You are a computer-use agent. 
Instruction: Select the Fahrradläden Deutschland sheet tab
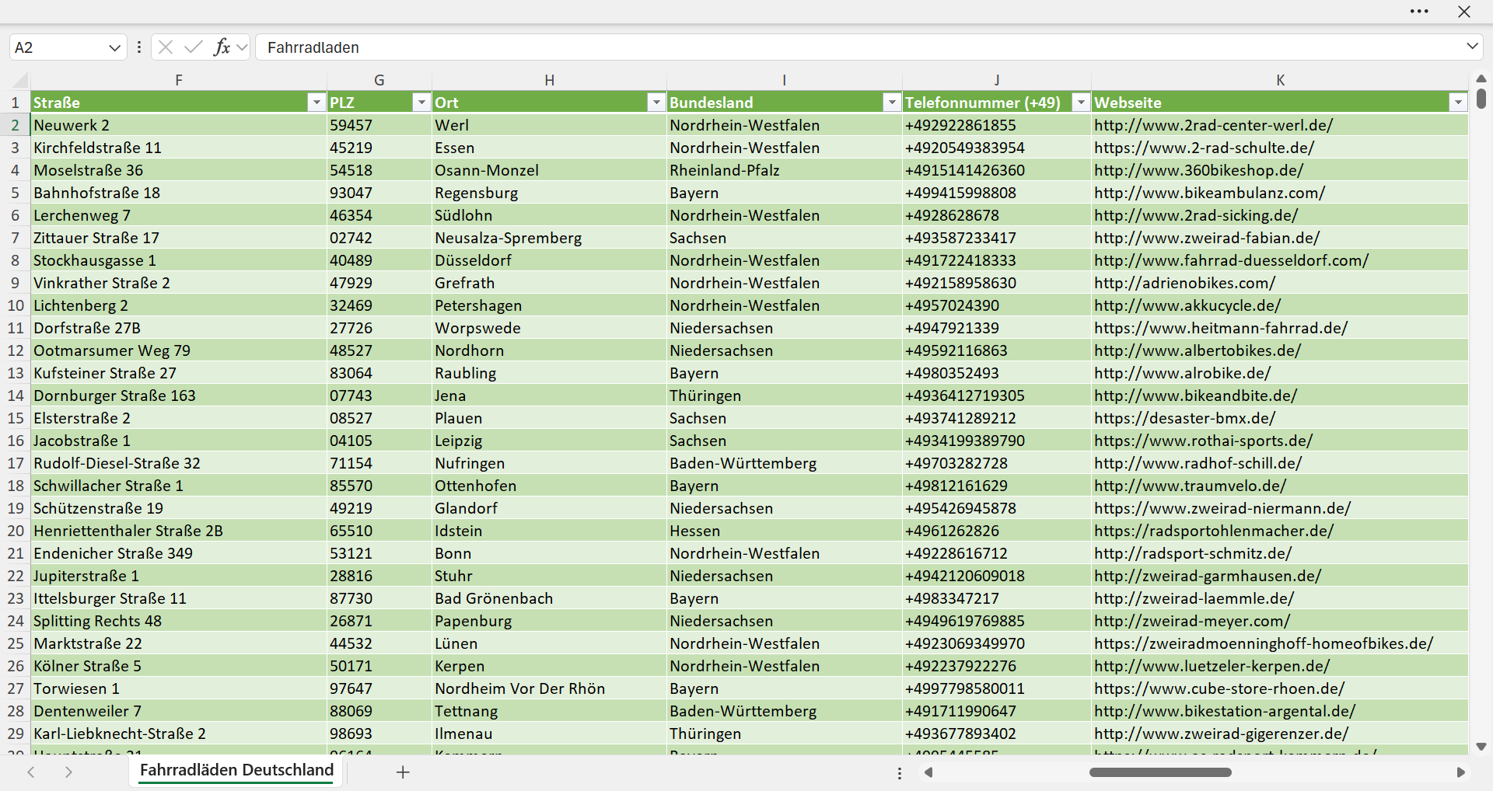(236, 770)
